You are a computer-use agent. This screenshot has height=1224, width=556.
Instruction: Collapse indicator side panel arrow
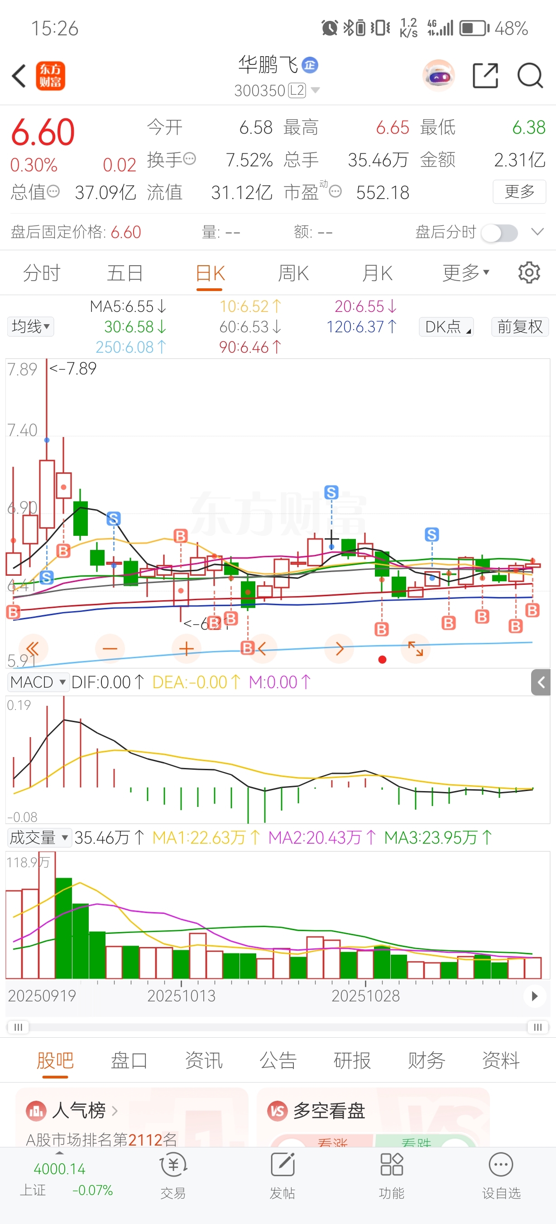click(x=541, y=682)
